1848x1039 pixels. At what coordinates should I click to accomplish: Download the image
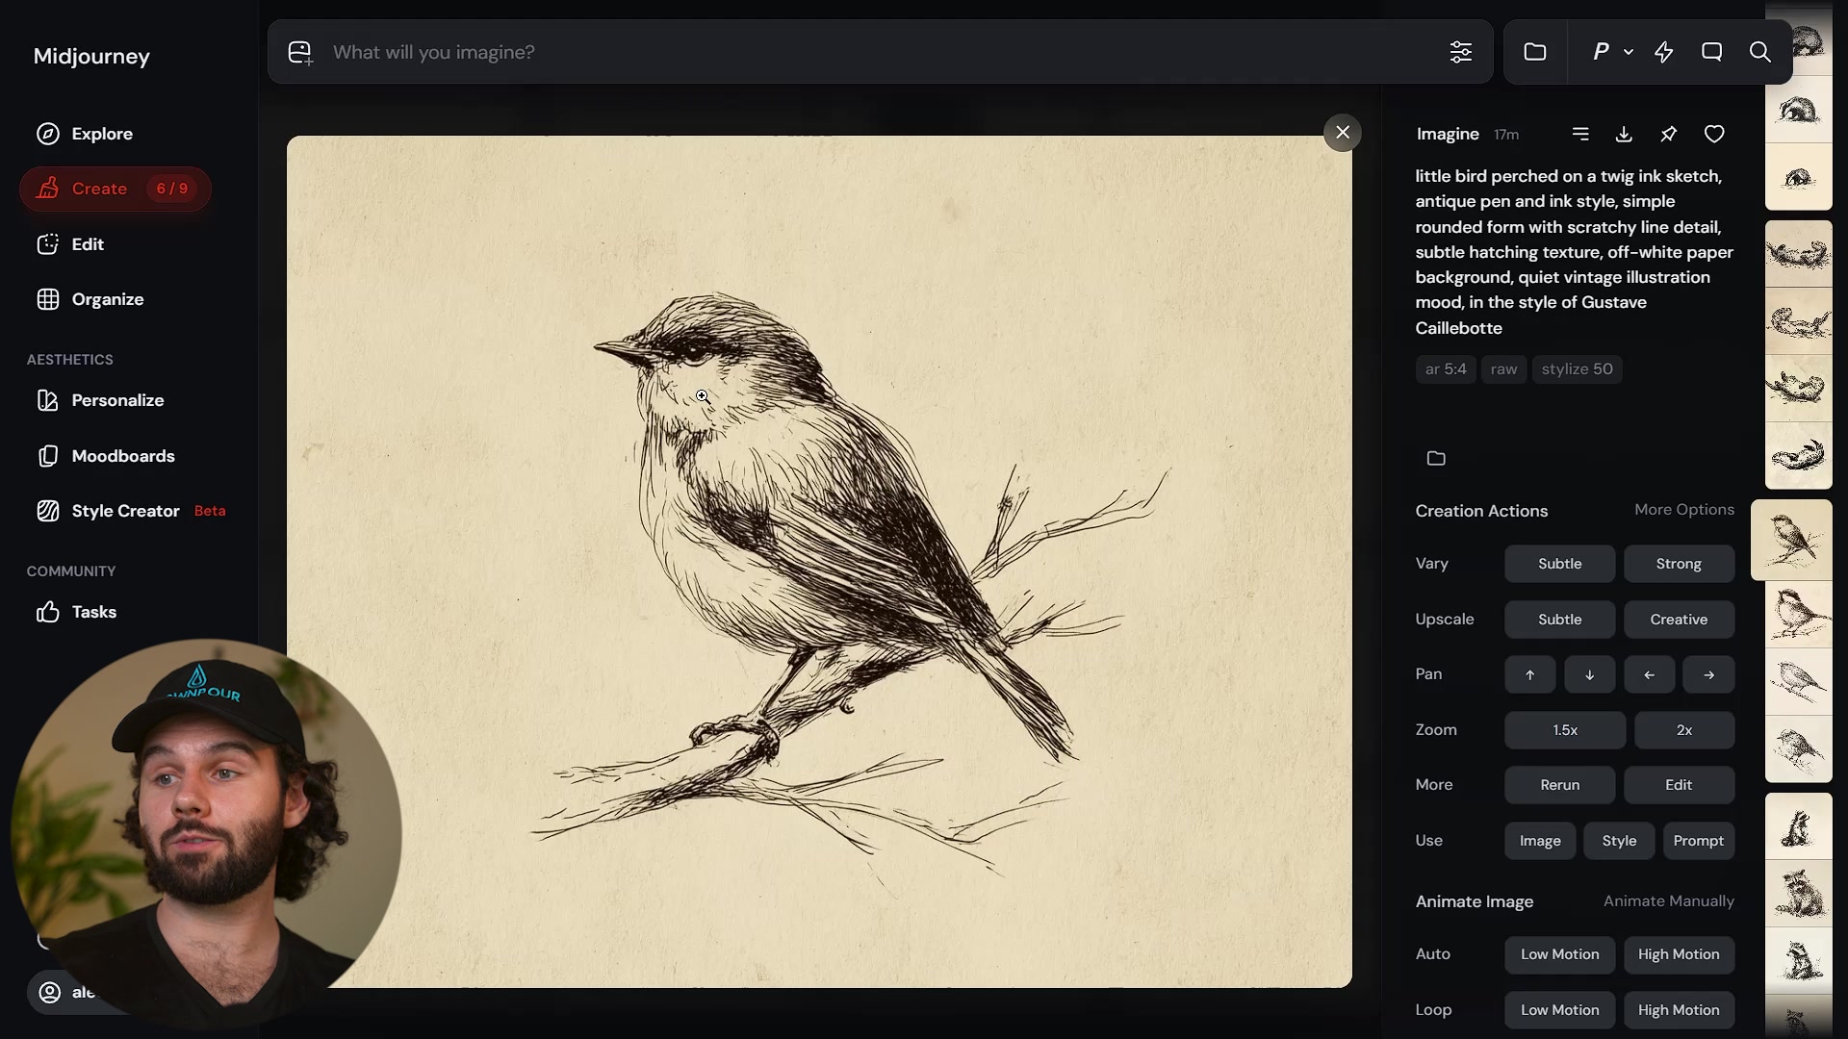pyautogui.click(x=1624, y=134)
